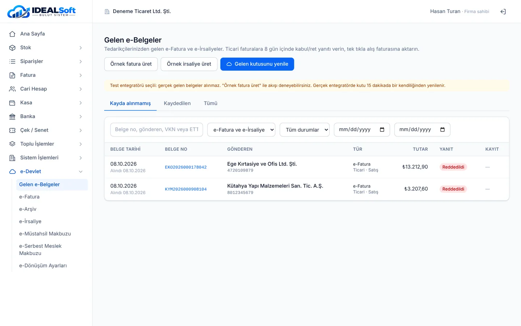Viewport: 521px width, 326px height.
Task: Expand the Banka menu chevron
Action: 81,116
